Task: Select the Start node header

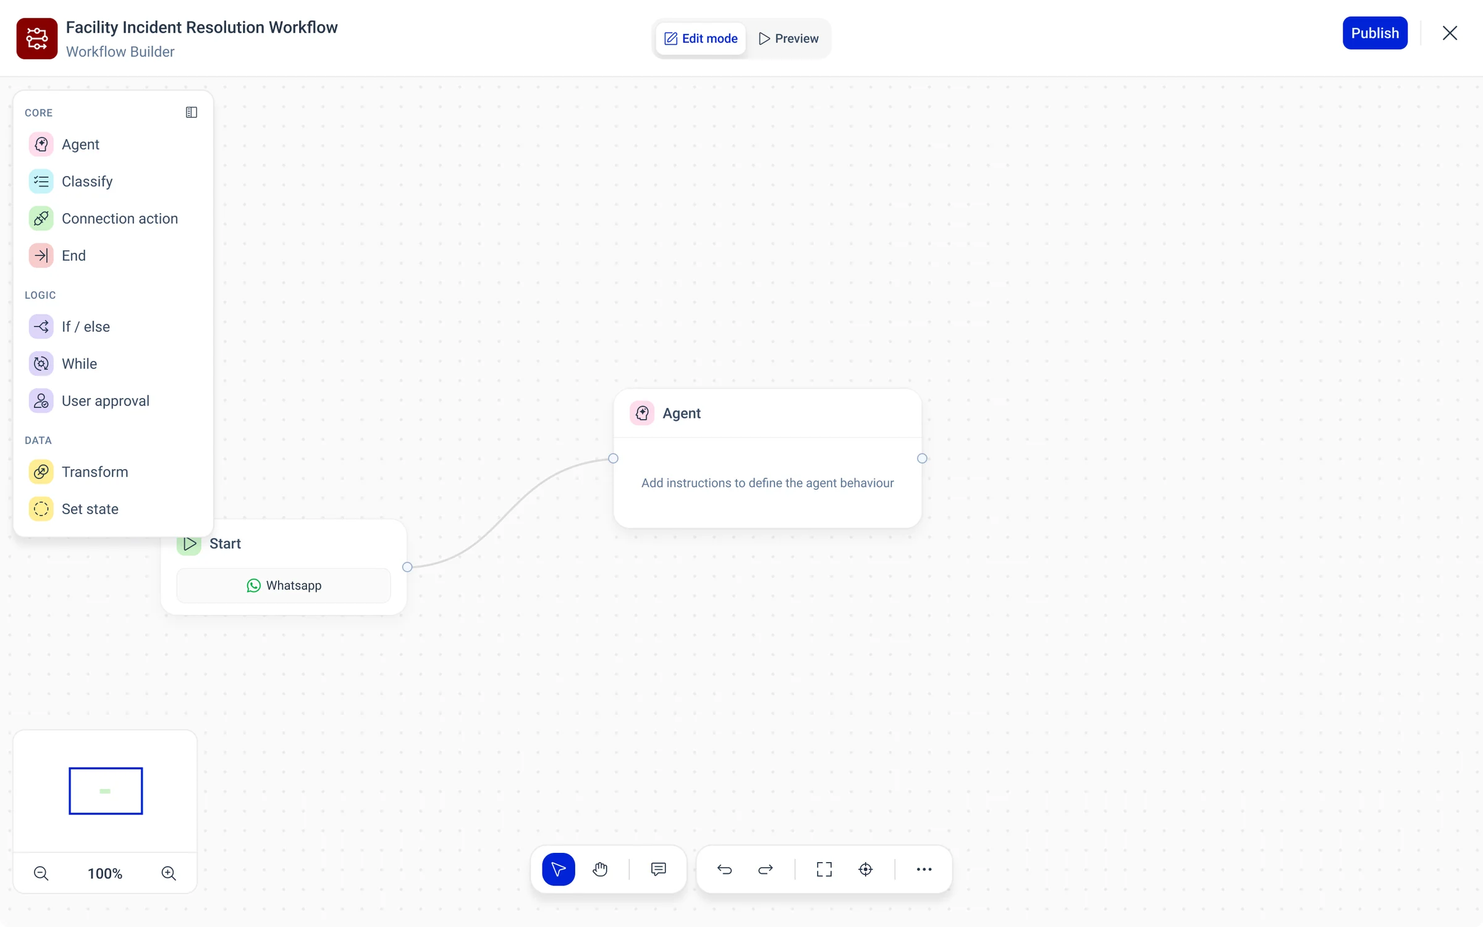Action: pos(284,543)
